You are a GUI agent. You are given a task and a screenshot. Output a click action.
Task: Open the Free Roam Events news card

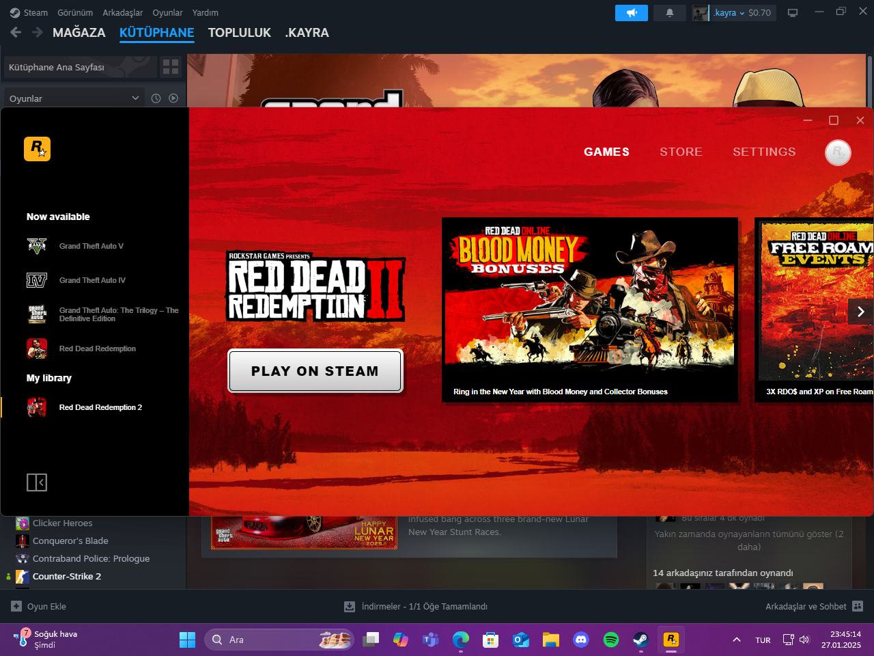[814, 310]
